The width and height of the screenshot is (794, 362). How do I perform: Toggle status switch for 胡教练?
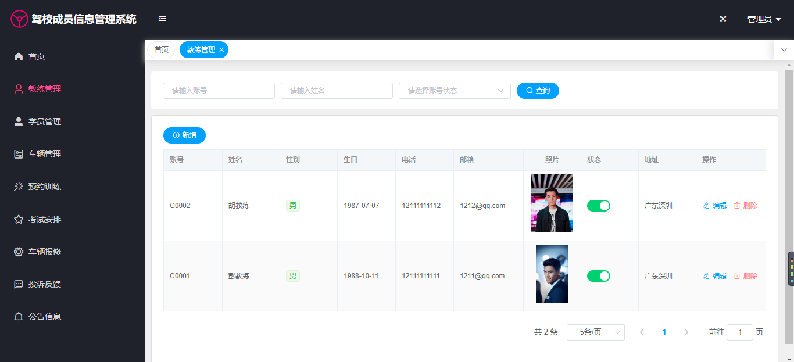[x=598, y=206]
